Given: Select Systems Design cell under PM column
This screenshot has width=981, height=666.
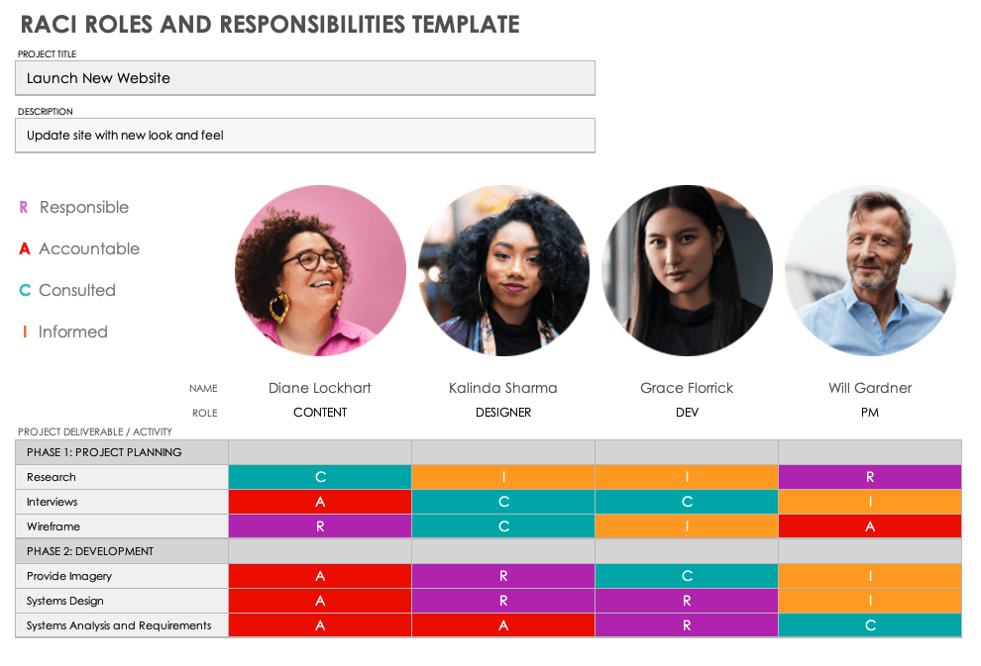Looking at the screenshot, I should (x=870, y=601).
